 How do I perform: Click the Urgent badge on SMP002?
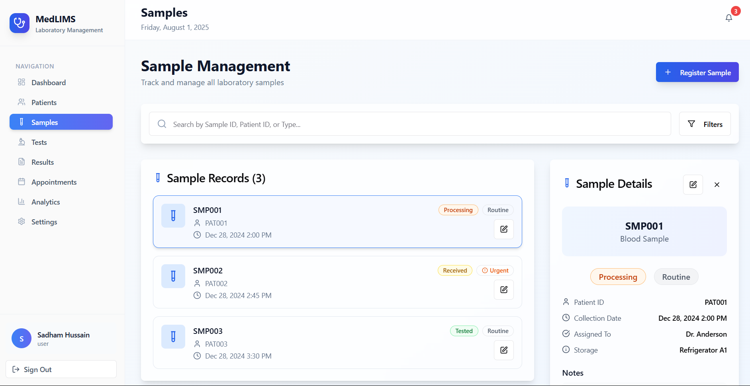[495, 271]
